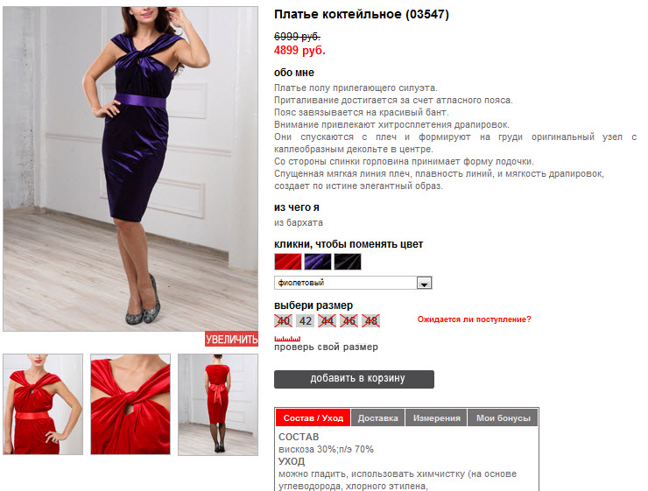
Task: Open the Мои бонусы tab
Action: coord(503,417)
